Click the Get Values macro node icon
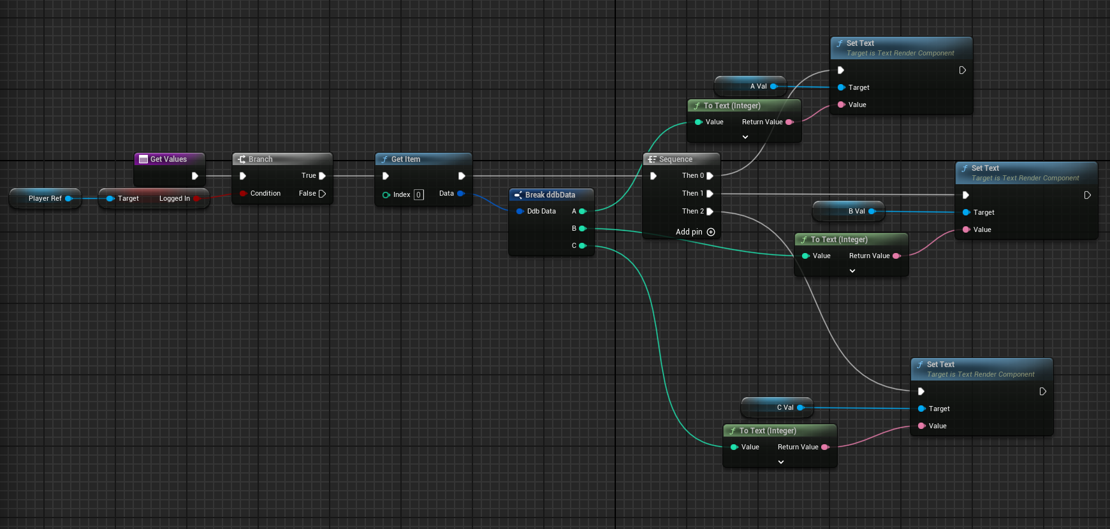This screenshot has width=1110, height=529. 143,159
